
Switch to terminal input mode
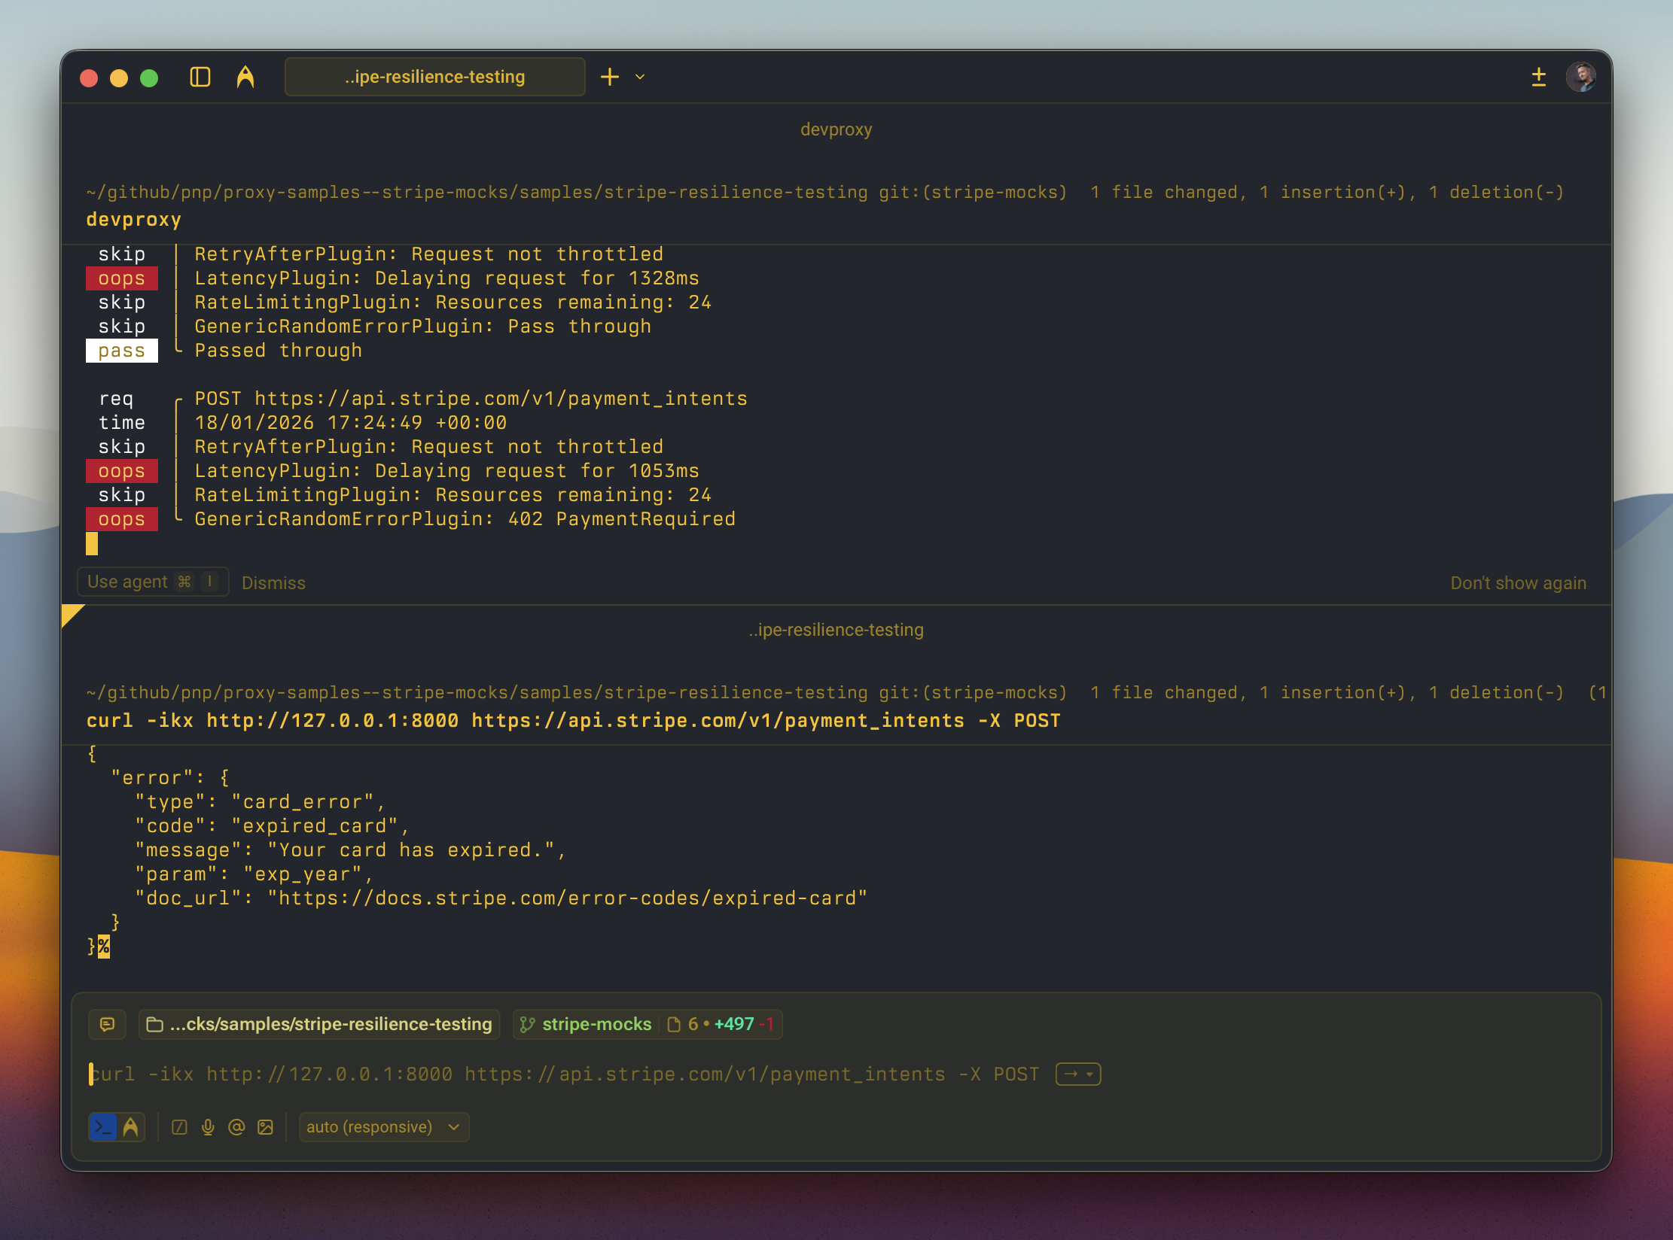(x=103, y=1126)
